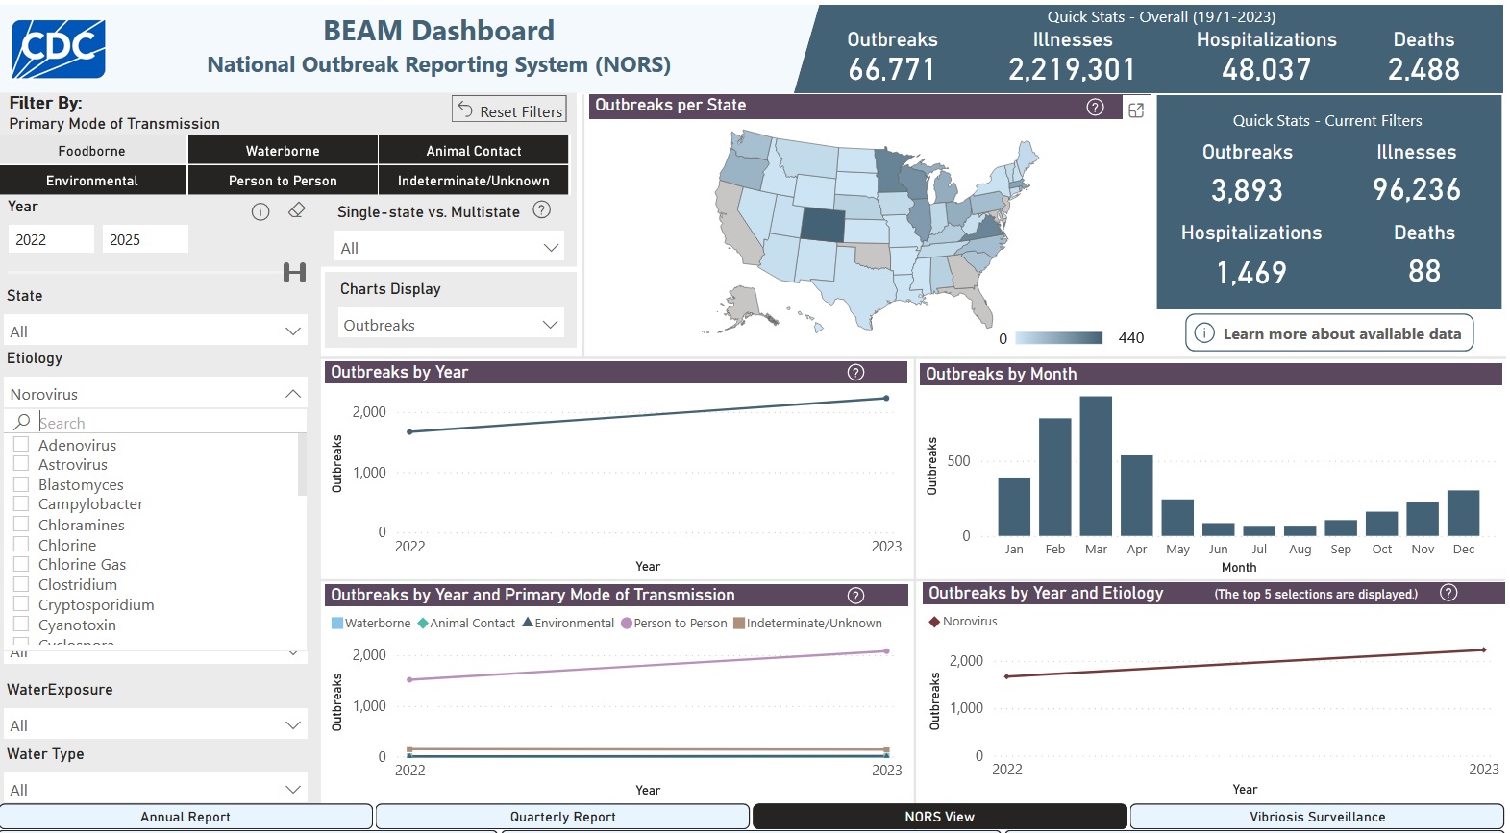1510x833 pixels.
Task: Click Animal Contact legend diamond marker
Action: [x=423, y=624]
